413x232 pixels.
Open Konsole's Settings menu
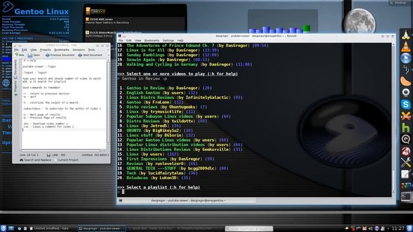pyautogui.click(x=168, y=41)
